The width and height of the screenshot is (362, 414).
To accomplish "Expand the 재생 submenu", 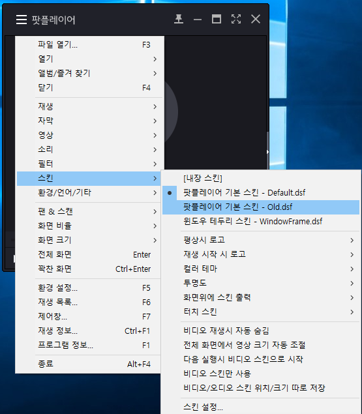I will point(90,106).
